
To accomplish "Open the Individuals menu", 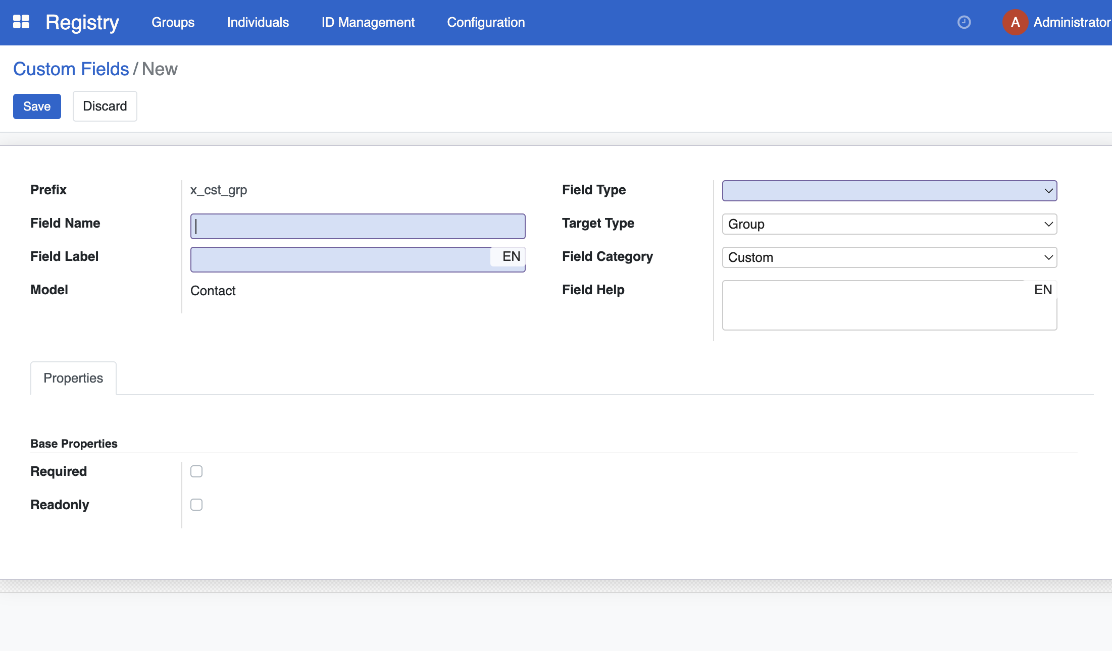I will 258,22.
